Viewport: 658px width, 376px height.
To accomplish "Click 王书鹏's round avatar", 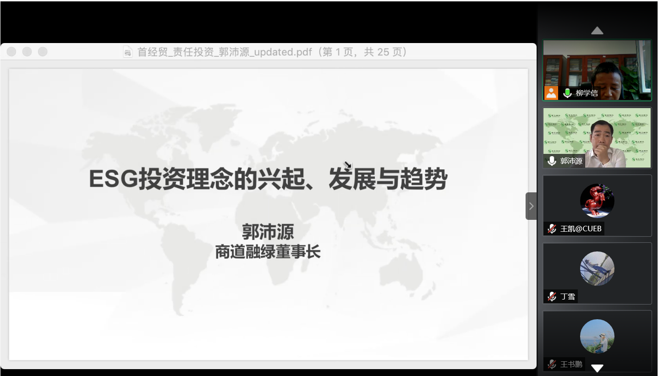I will point(597,336).
